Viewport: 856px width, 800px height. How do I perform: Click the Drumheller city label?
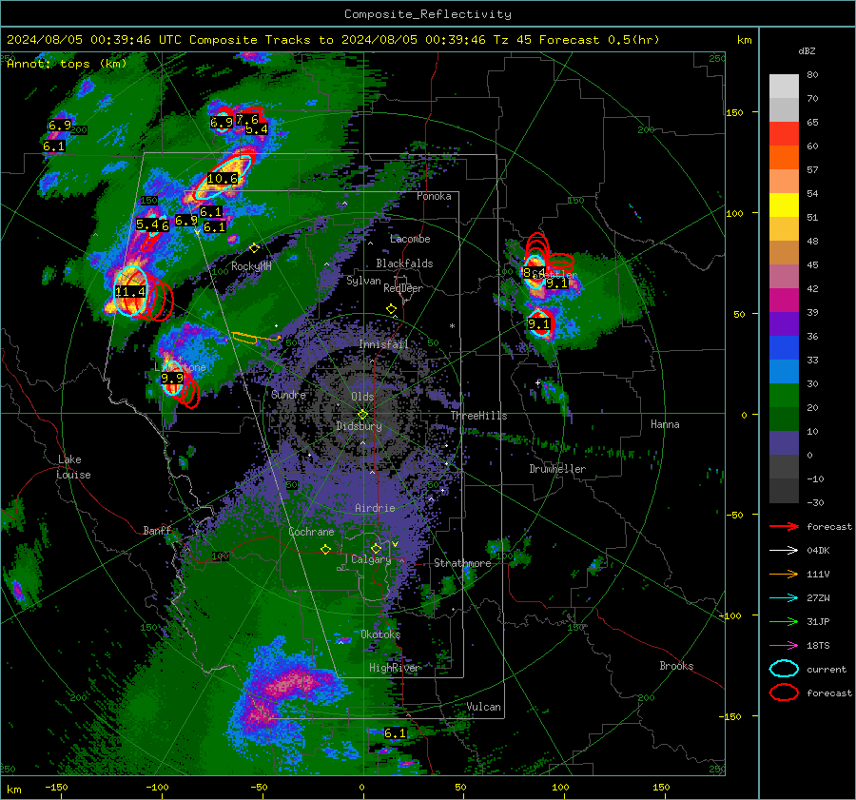click(557, 469)
